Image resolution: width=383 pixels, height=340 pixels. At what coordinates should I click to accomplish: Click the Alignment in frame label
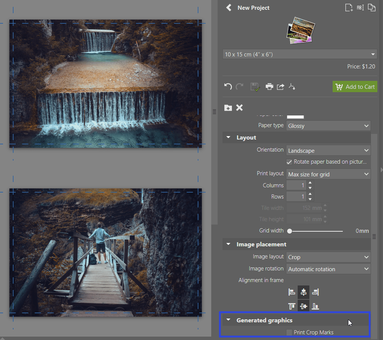tap(261, 280)
